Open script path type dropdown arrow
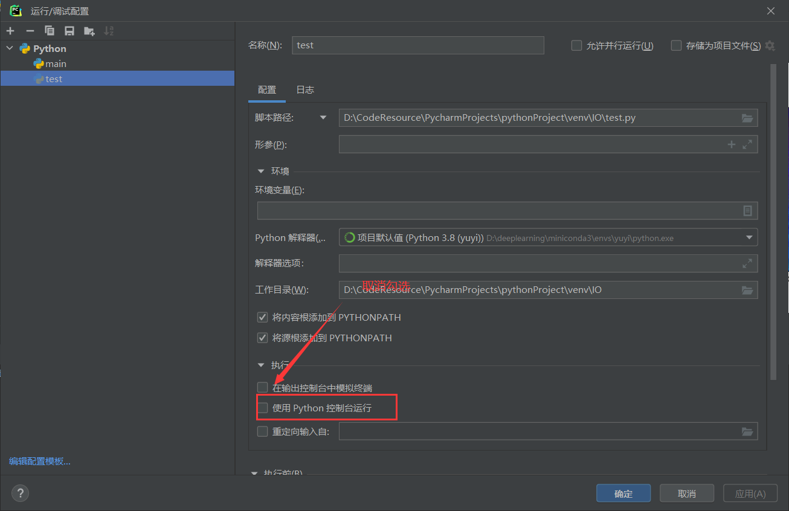This screenshot has height=511, width=789. (323, 118)
